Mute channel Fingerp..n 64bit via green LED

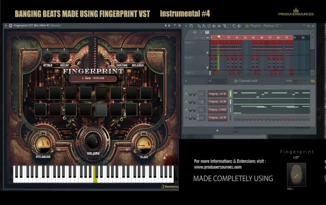point(186,110)
